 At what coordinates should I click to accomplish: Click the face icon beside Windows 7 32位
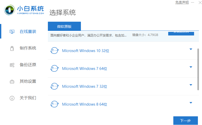(54, 86)
